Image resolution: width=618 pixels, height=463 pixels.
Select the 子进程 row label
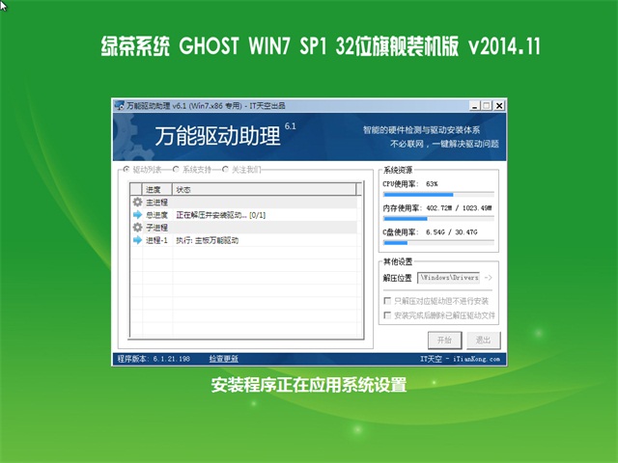[156, 228]
